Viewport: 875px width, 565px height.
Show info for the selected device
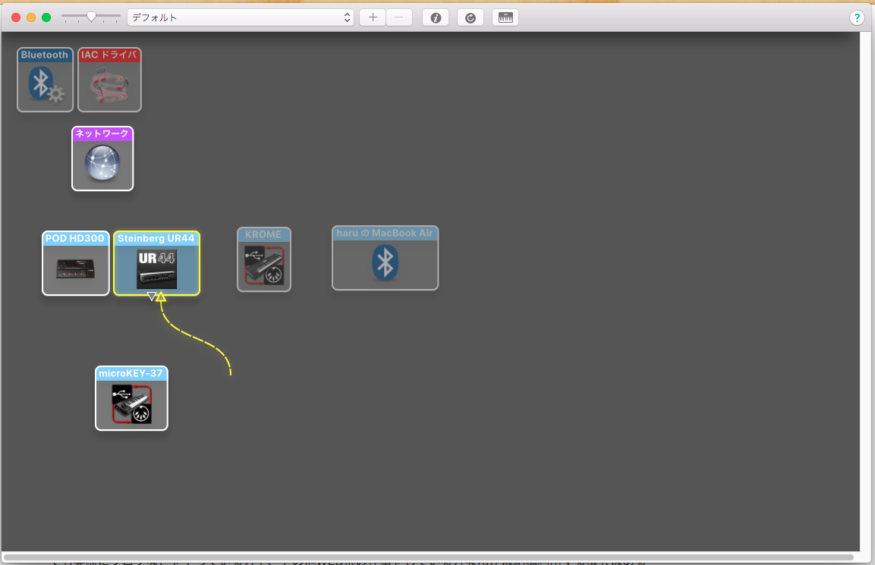pyautogui.click(x=436, y=18)
